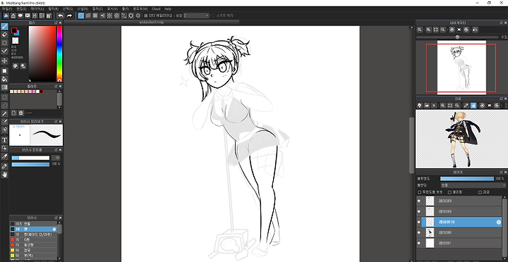
Task: Enable the 잠금 layer lock checkbox
Action: [480, 192]
